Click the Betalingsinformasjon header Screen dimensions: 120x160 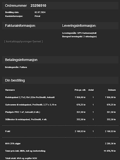21,60
